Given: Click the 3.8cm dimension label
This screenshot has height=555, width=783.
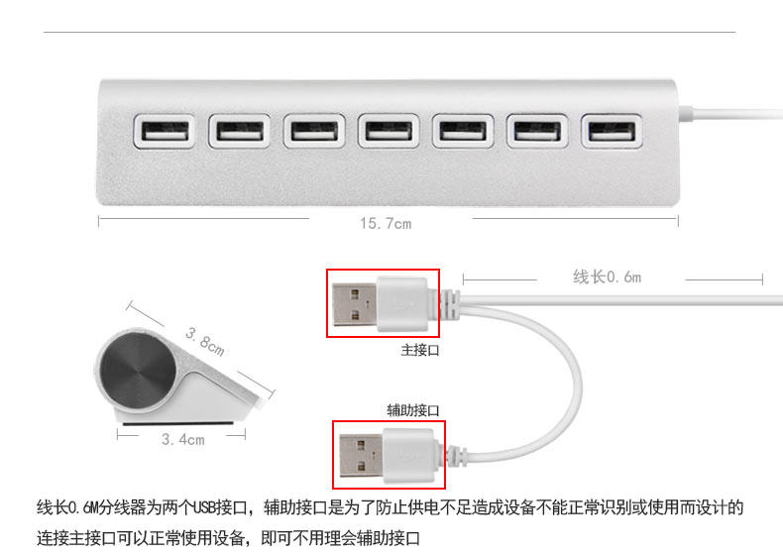Looking at the screenshot, I should pos(205,342).
